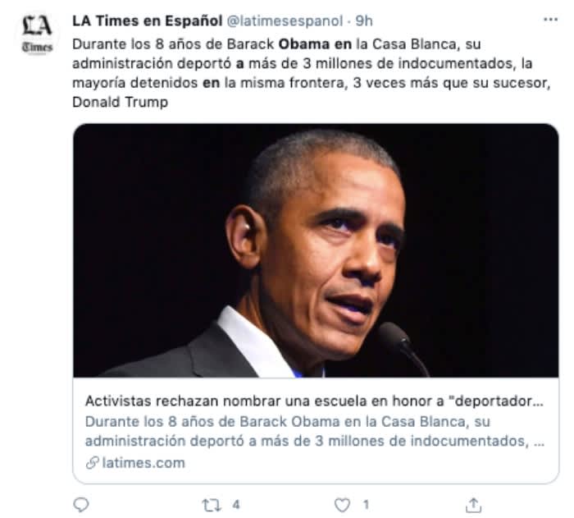
Task: Open the 9h timestamp link
Action: (x=364, y=21)
